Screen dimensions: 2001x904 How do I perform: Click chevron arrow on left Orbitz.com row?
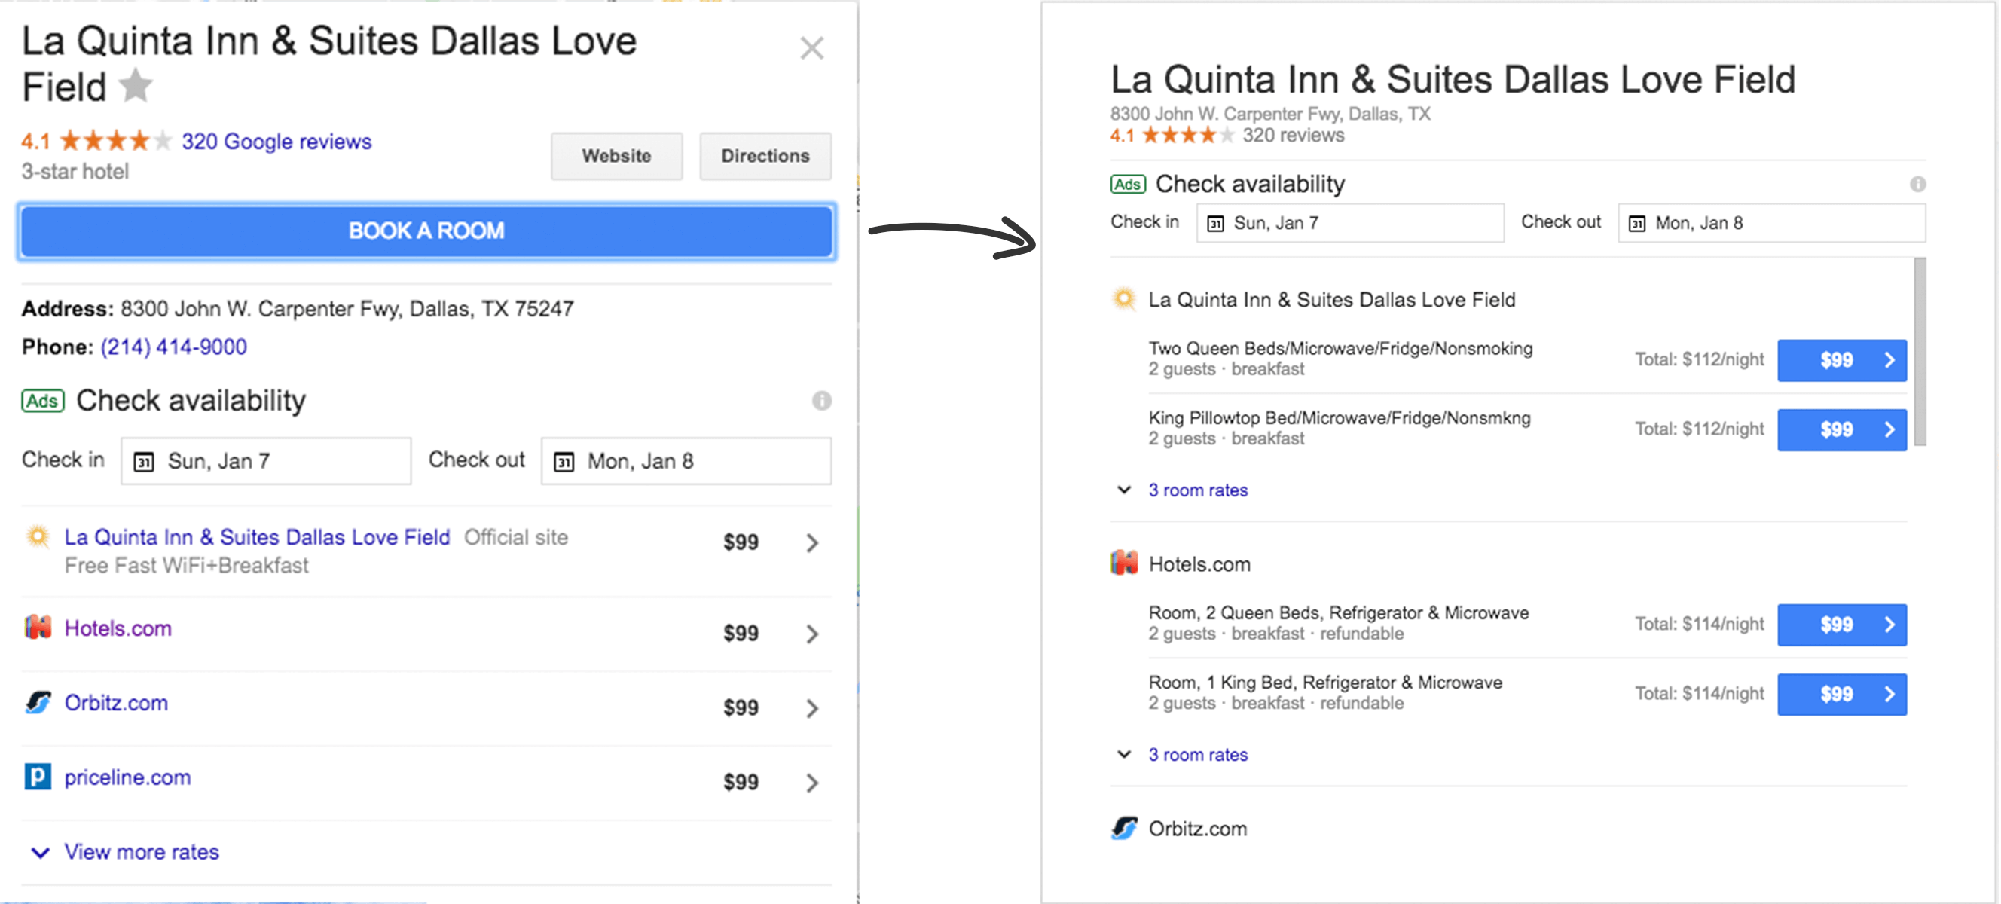tap(812, 708)
